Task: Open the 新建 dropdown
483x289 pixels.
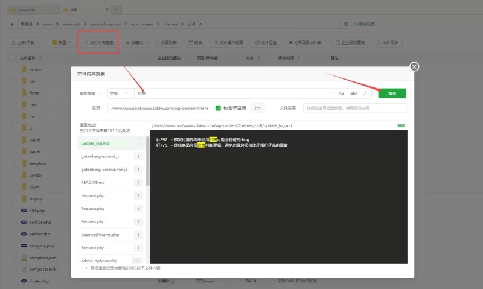Action: pos(62,42)
